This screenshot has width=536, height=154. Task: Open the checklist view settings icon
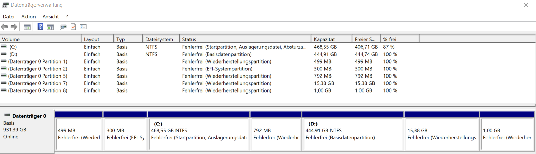83,27
